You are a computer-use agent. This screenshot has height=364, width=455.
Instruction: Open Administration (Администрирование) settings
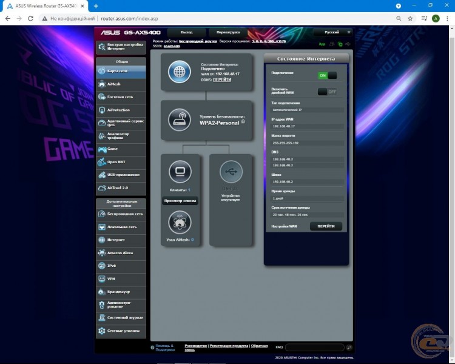pyautogui.click(x=121, y=305)
